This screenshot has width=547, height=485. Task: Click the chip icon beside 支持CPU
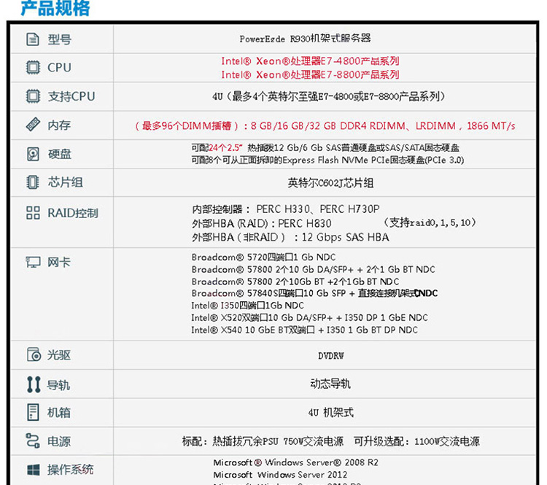coord(33,96)
